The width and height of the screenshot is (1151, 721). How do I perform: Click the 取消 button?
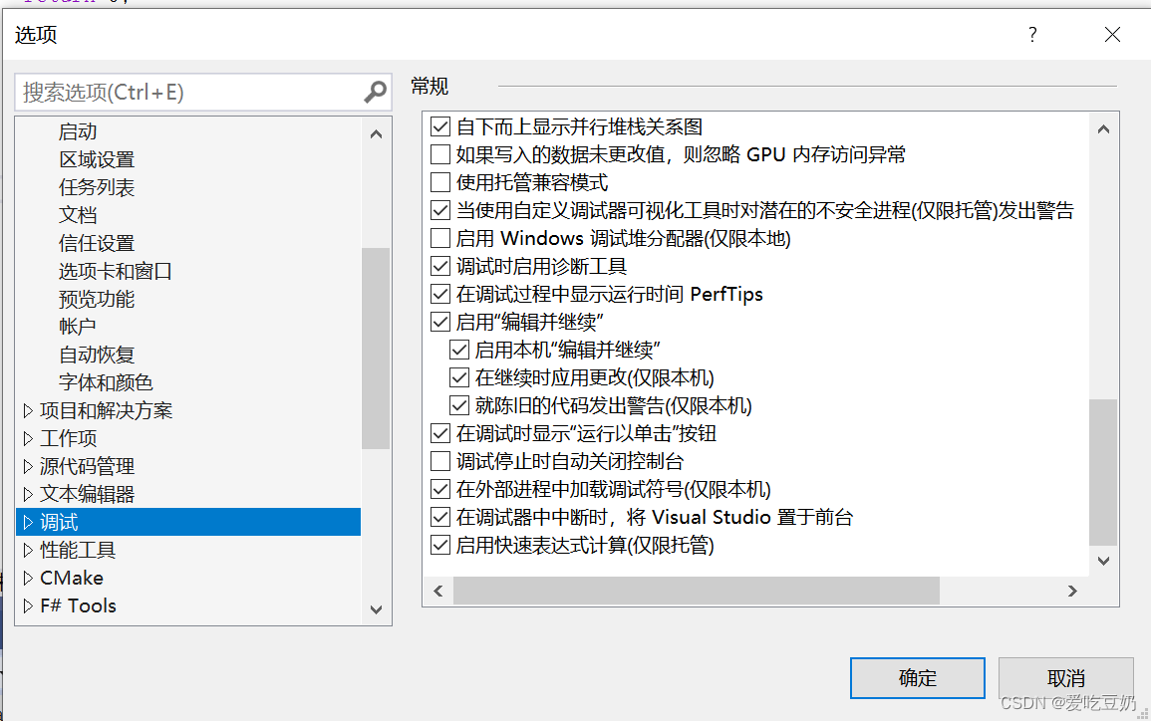[x=1065, y=678]
